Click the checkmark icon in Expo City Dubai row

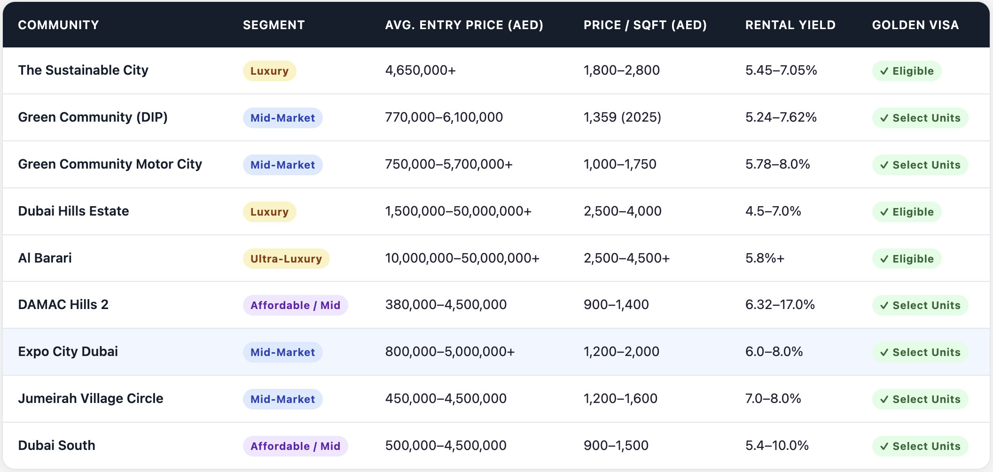(x=884, y=353)
